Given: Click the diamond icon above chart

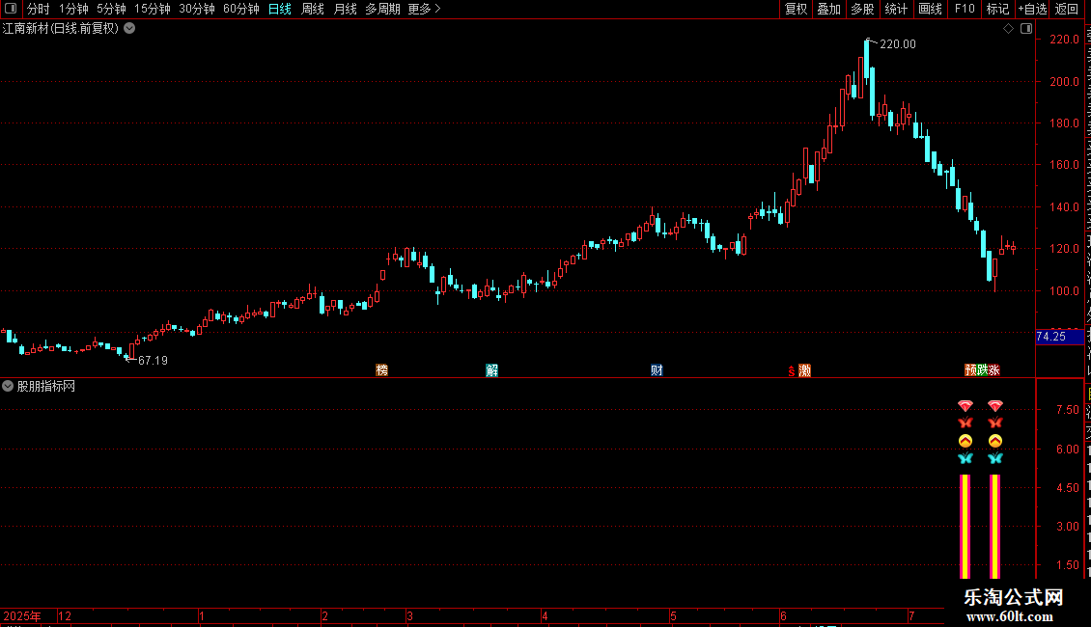Looking at the screenshot, I should point(1008,29).
